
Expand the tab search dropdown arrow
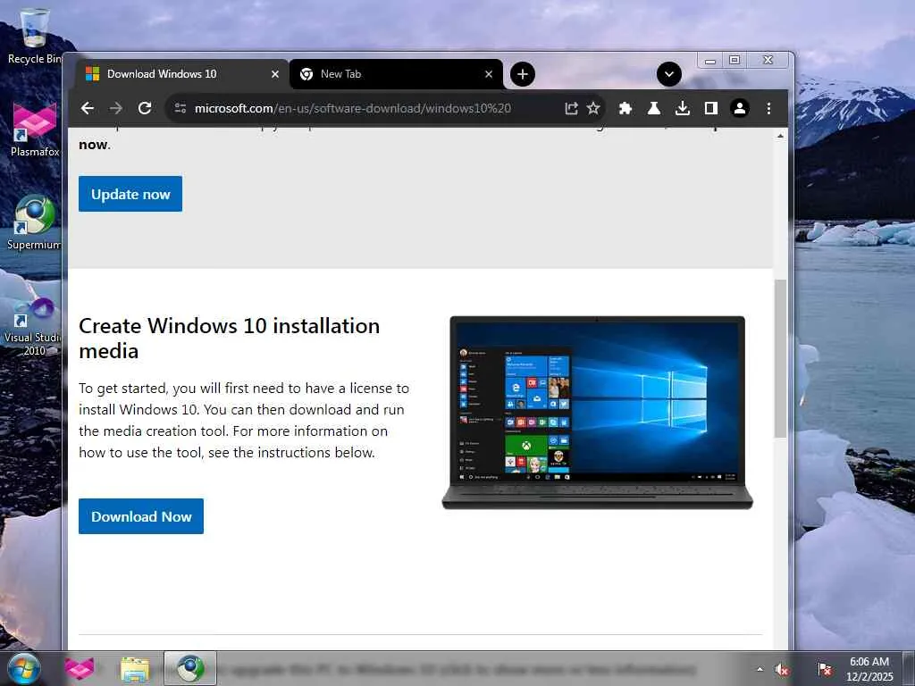pyautogui.click(x=668, y=74)
